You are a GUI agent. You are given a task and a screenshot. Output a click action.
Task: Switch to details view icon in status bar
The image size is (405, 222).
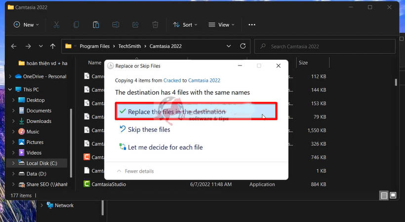(x=384, y=195)
